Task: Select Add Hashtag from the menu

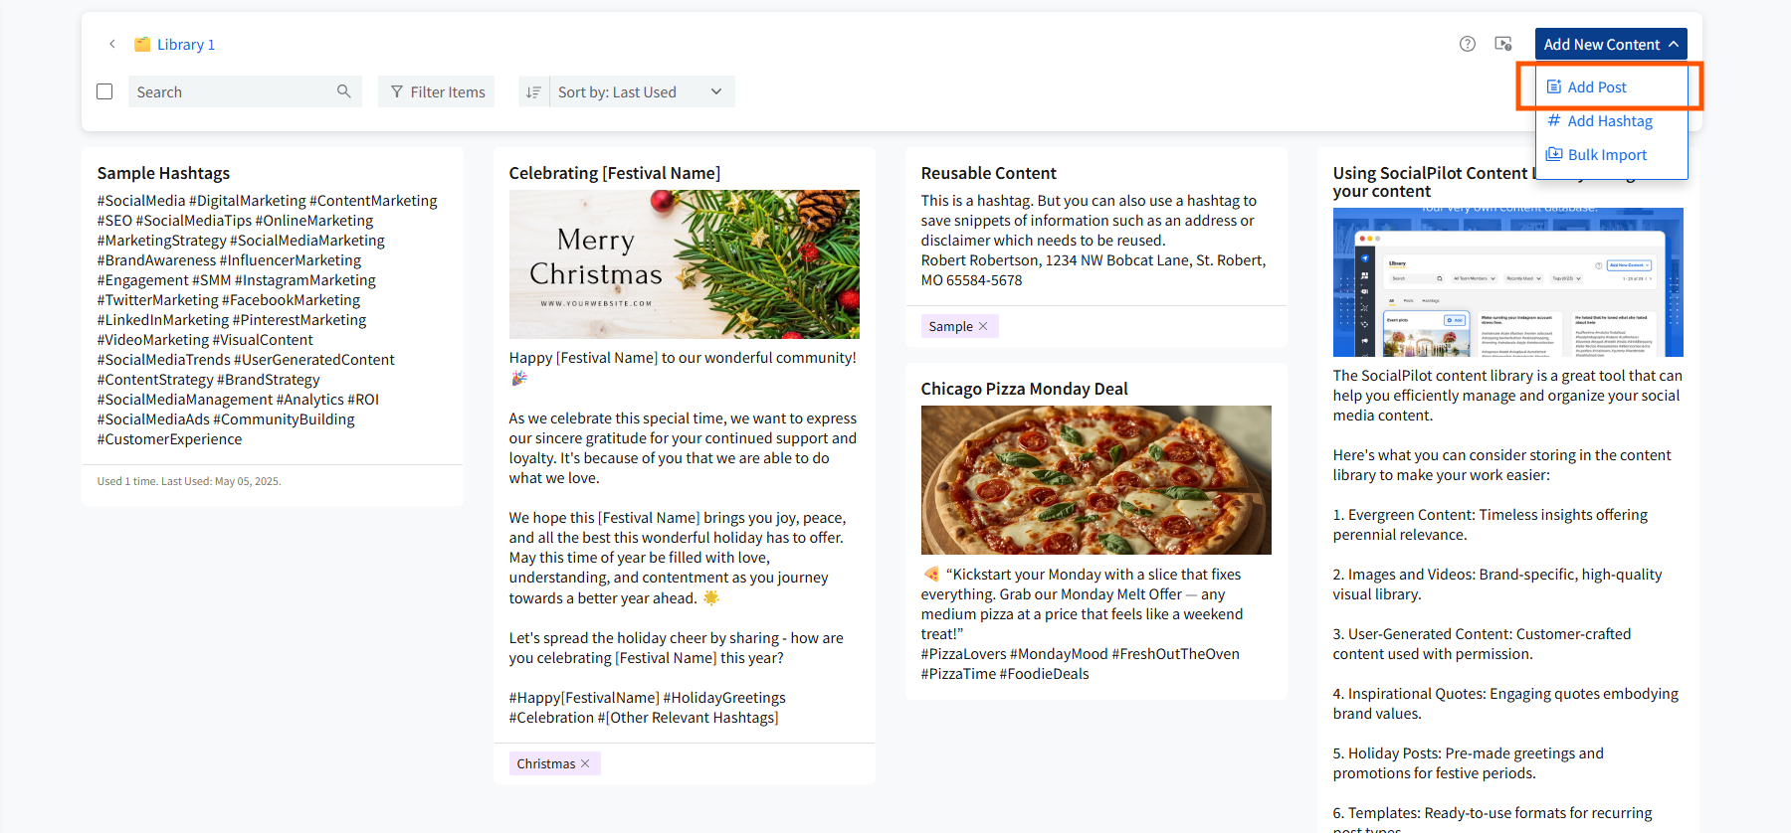Action: 1611,121
